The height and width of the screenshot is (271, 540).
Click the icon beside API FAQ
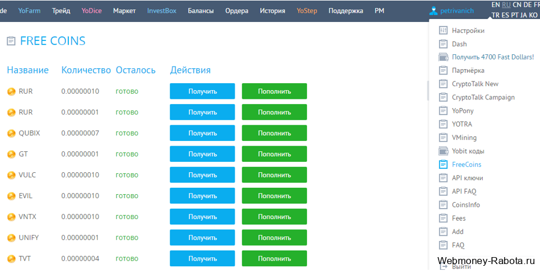pyautogui.click(x=443, y=191)
